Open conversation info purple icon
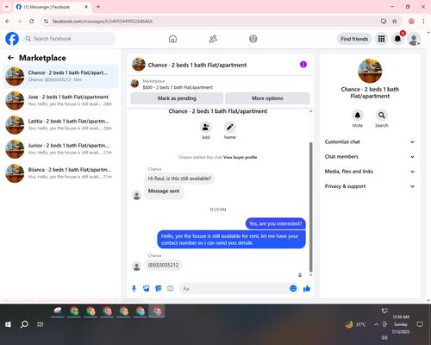This screenshot has width=431, height=345. [303, 65]
